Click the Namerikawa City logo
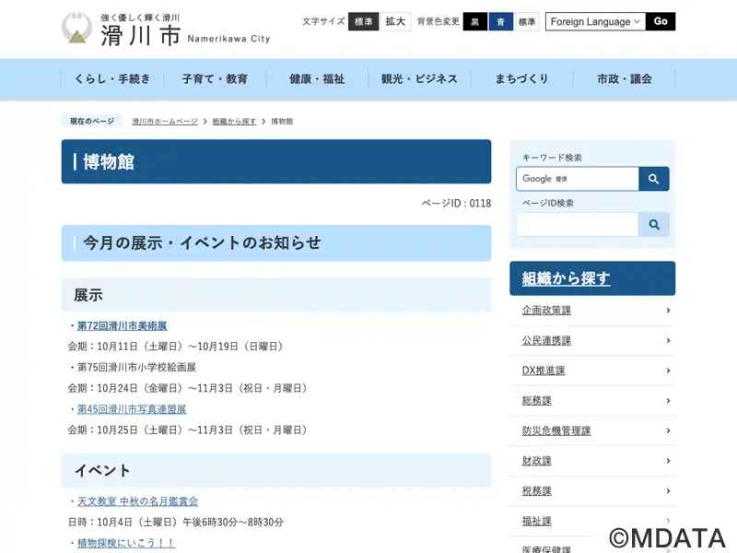This screenshot has width=737, height=553. (166, 29)
